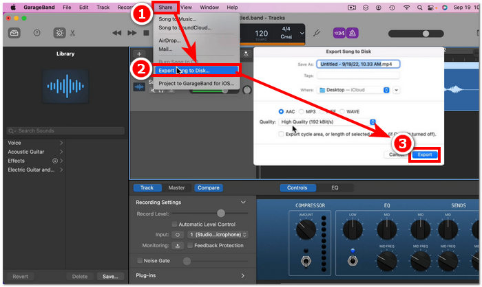Open the Quality dropdown
Viewport: 482px width, 287px height.
click(x=327, y=122)
